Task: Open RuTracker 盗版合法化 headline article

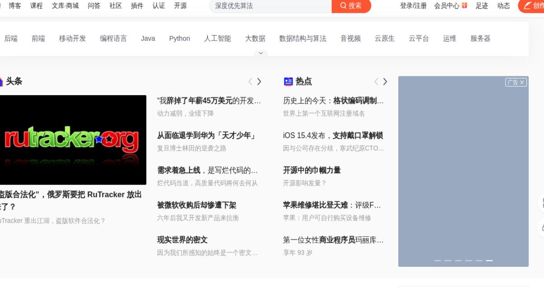Action: click(70, 200)
